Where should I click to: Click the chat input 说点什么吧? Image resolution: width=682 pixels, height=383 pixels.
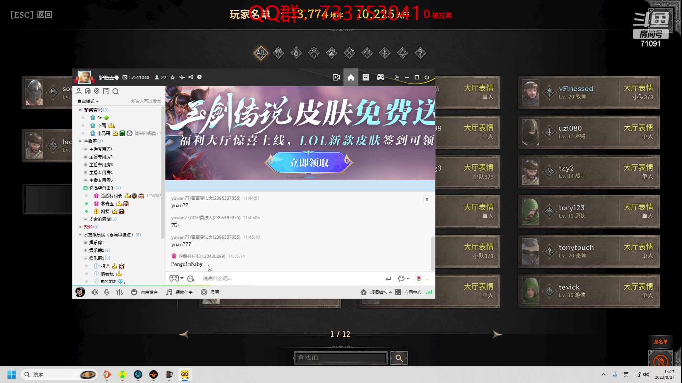291,279
